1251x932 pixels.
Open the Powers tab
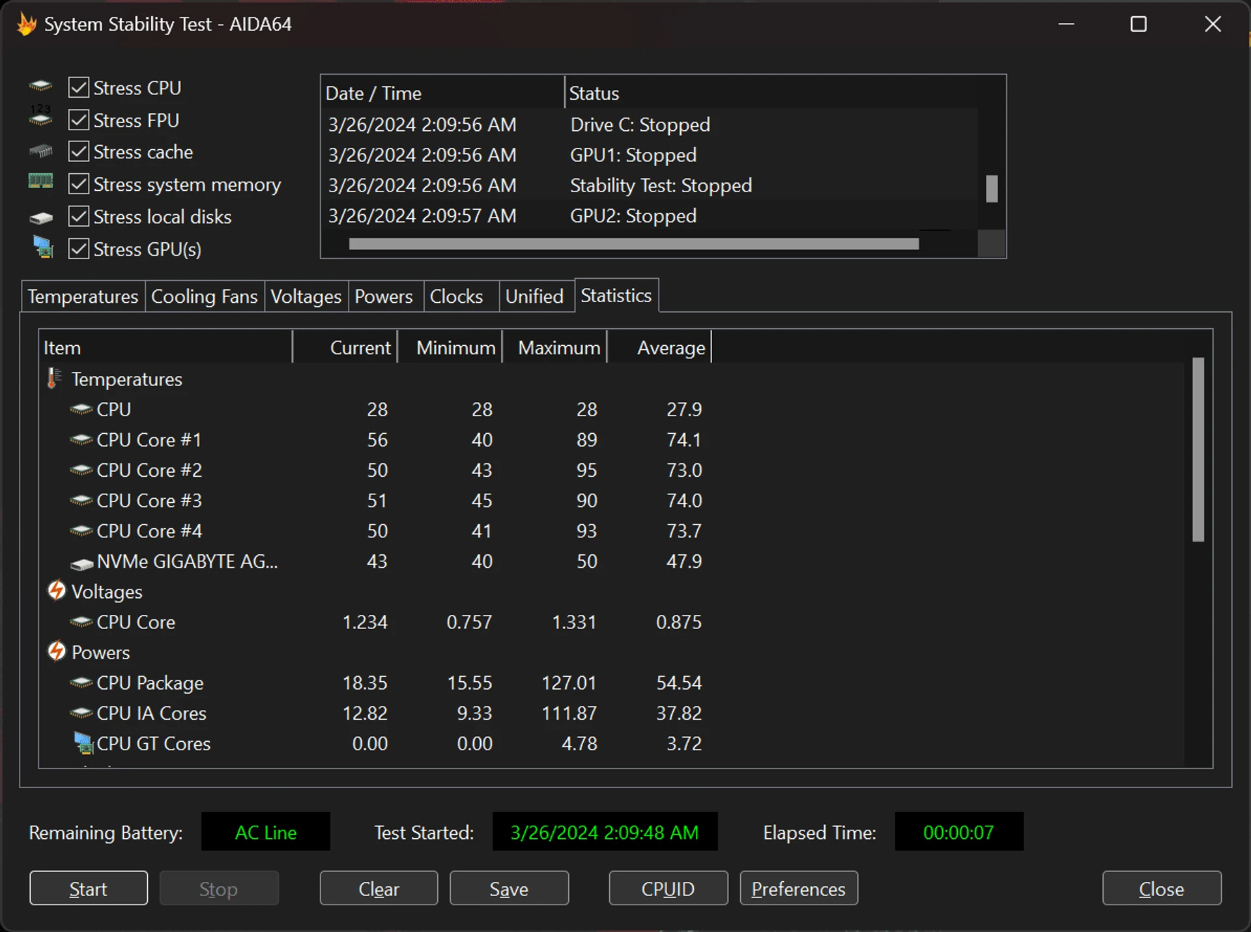tap(384, 296)
